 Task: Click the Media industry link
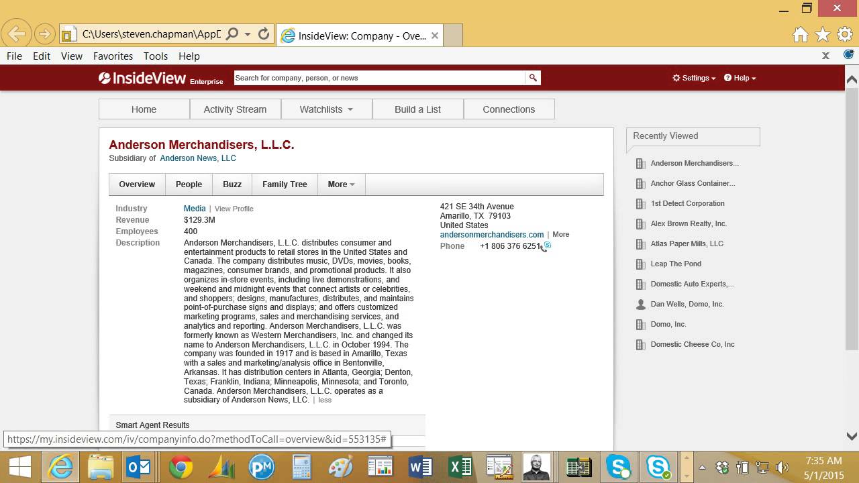195,209
